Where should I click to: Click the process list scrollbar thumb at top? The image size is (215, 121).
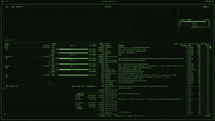pyautogui.click(x=210, y=47)
